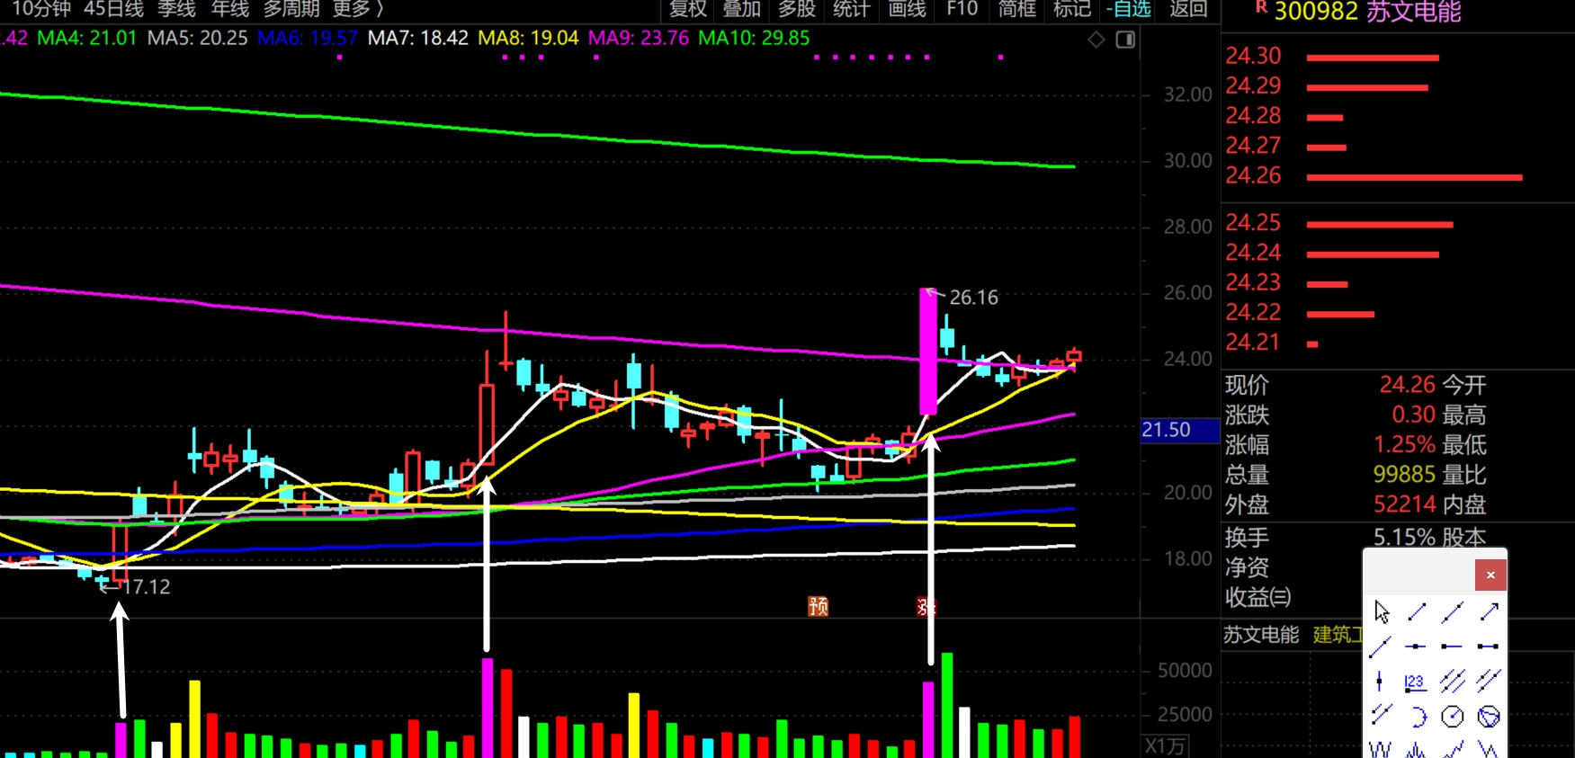Expand the 更多 period options
This screenshot has height=758, width=1575.
pyautogui.click(x=357, y=10)
